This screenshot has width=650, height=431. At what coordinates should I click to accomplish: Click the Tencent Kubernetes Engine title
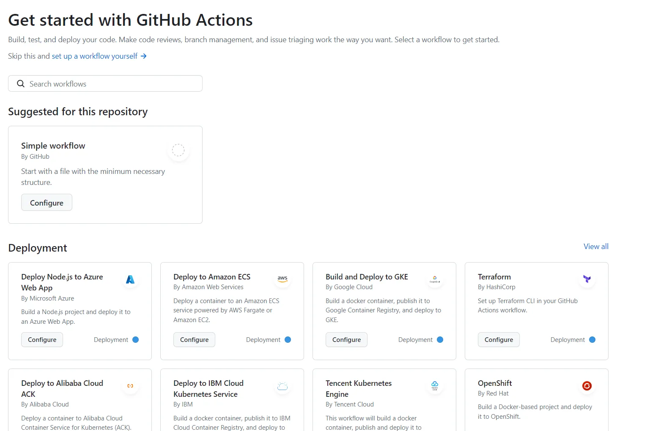pyautogui.click(x=359, y=389)
